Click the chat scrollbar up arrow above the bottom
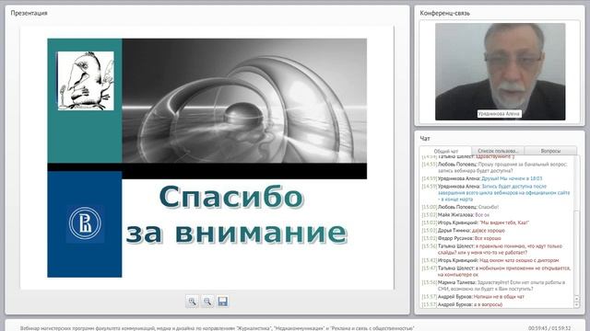Image resolution: width=590 pixels, height=331 pixels. (x=576, y=299)
